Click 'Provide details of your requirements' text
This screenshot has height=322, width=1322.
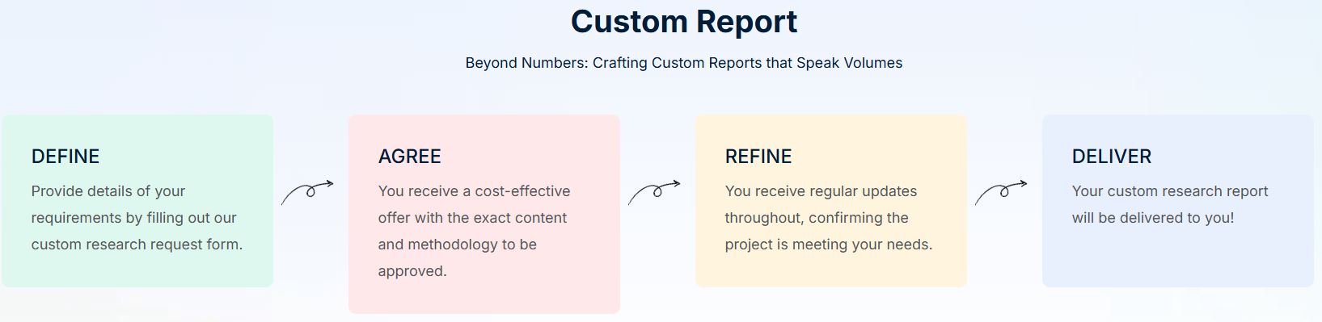click(x=134, y=204)
